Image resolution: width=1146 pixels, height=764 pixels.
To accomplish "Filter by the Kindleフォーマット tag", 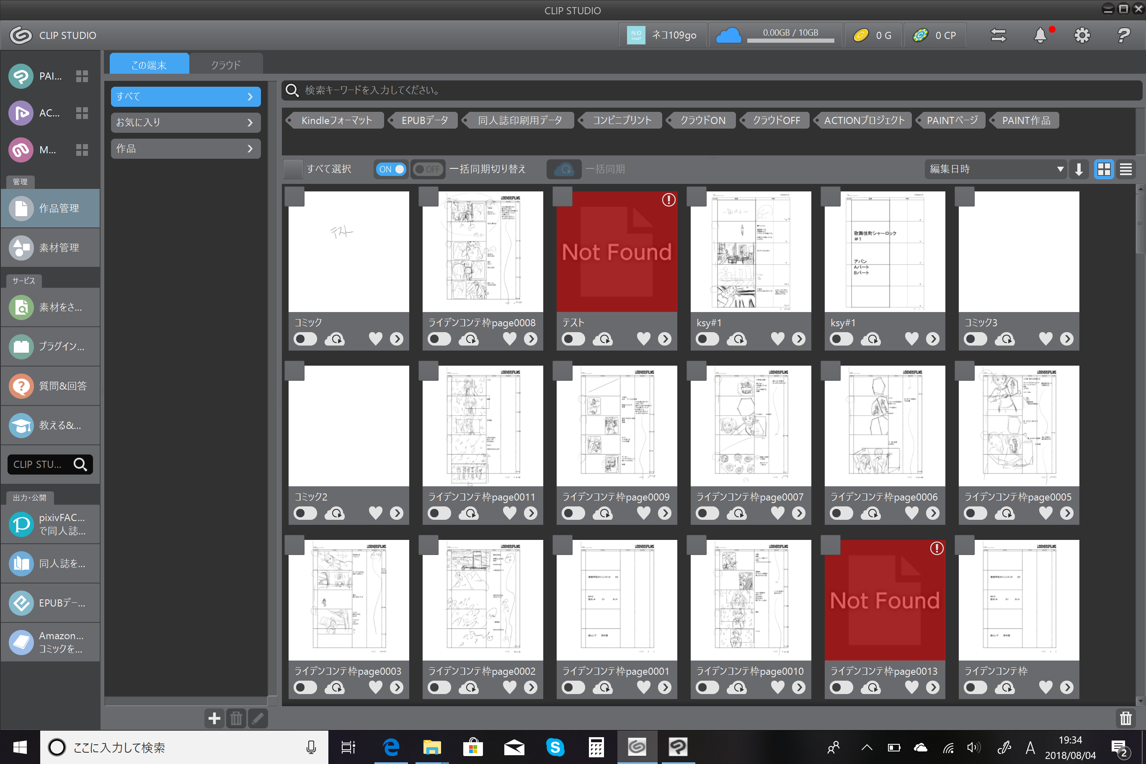I will click(336, 120).
